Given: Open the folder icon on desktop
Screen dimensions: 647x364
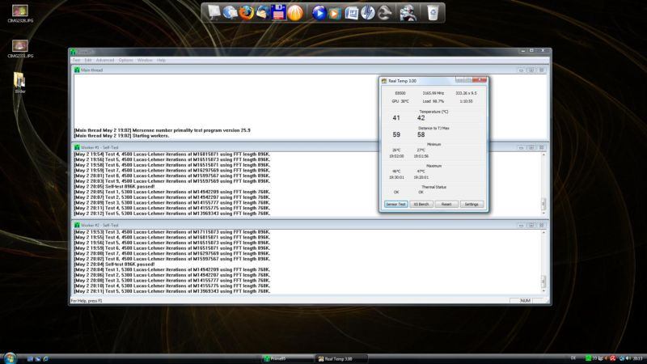Looking at the screenshot, I should [x=19, y=83].
